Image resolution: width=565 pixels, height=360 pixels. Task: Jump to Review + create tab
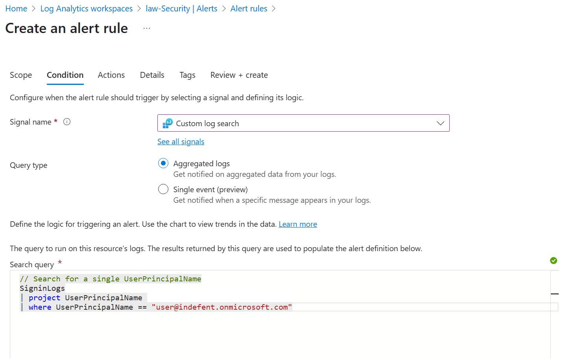coord(239,75)
